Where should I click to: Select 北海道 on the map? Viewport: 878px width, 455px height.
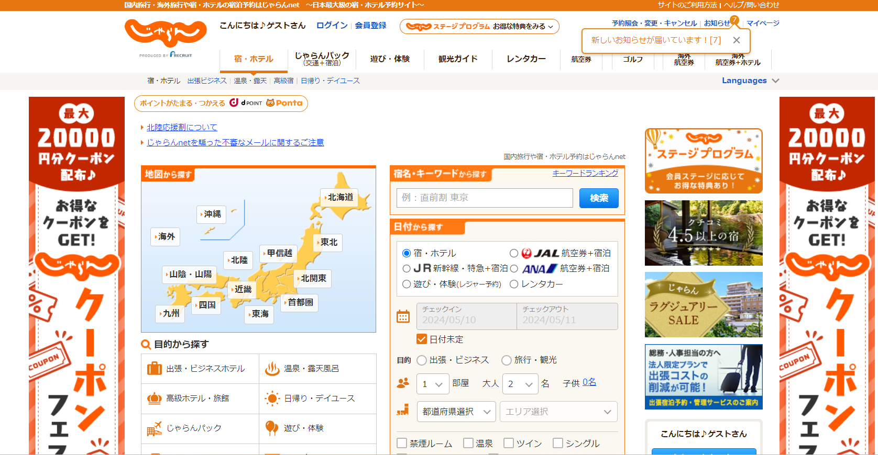tap(339, 197)
